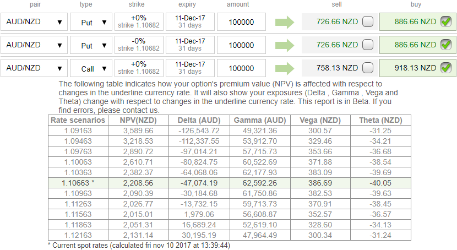The image size is (457, 250).
Task: Click the green arrow in the first Put row
Action: pyautogui.click(x=285, y=22)
